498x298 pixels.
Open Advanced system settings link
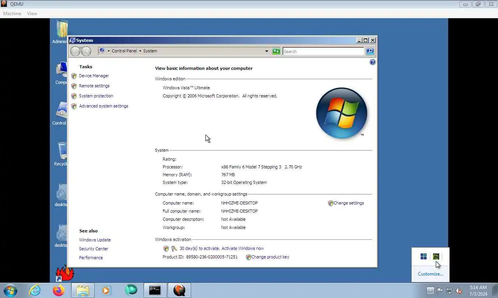(x=103, y=106)
